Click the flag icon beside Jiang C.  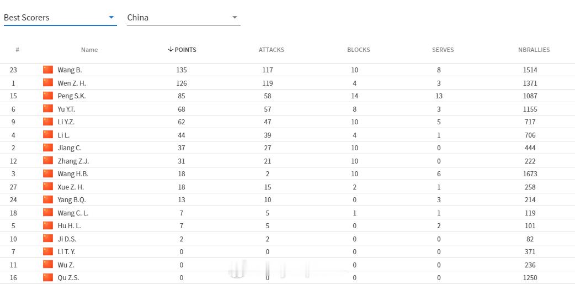pyautogui.click(x=47, y=148)
